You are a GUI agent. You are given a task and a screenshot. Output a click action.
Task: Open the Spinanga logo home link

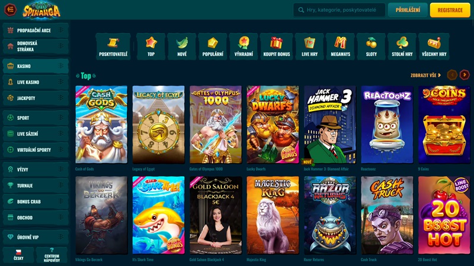[x=41, y=10]
